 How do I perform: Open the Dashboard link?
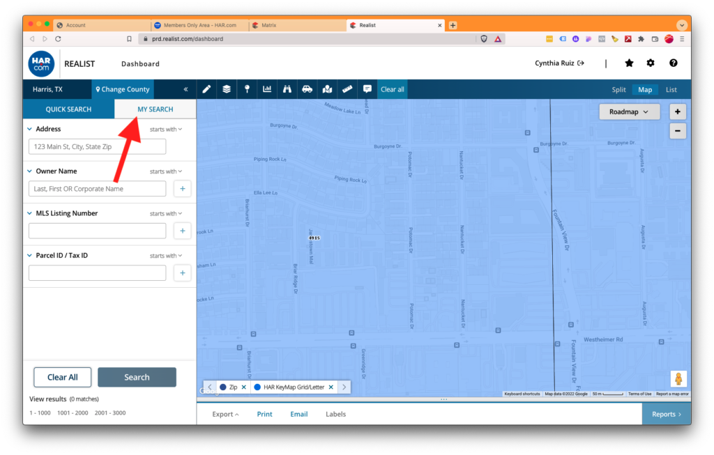coord(140,63)
